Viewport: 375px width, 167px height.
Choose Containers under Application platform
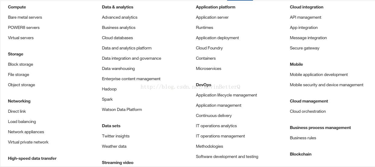coord(206,58)
